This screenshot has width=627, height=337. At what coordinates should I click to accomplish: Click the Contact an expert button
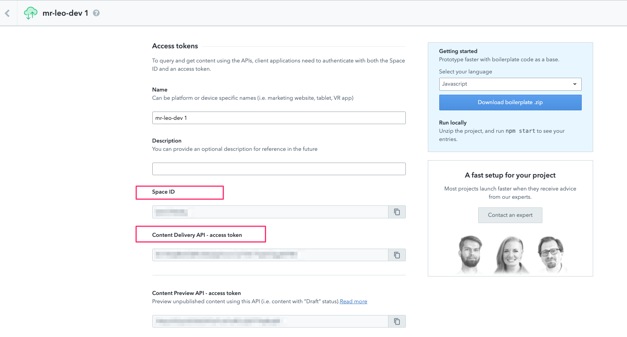pyautogui.click(x=510, y=215)
